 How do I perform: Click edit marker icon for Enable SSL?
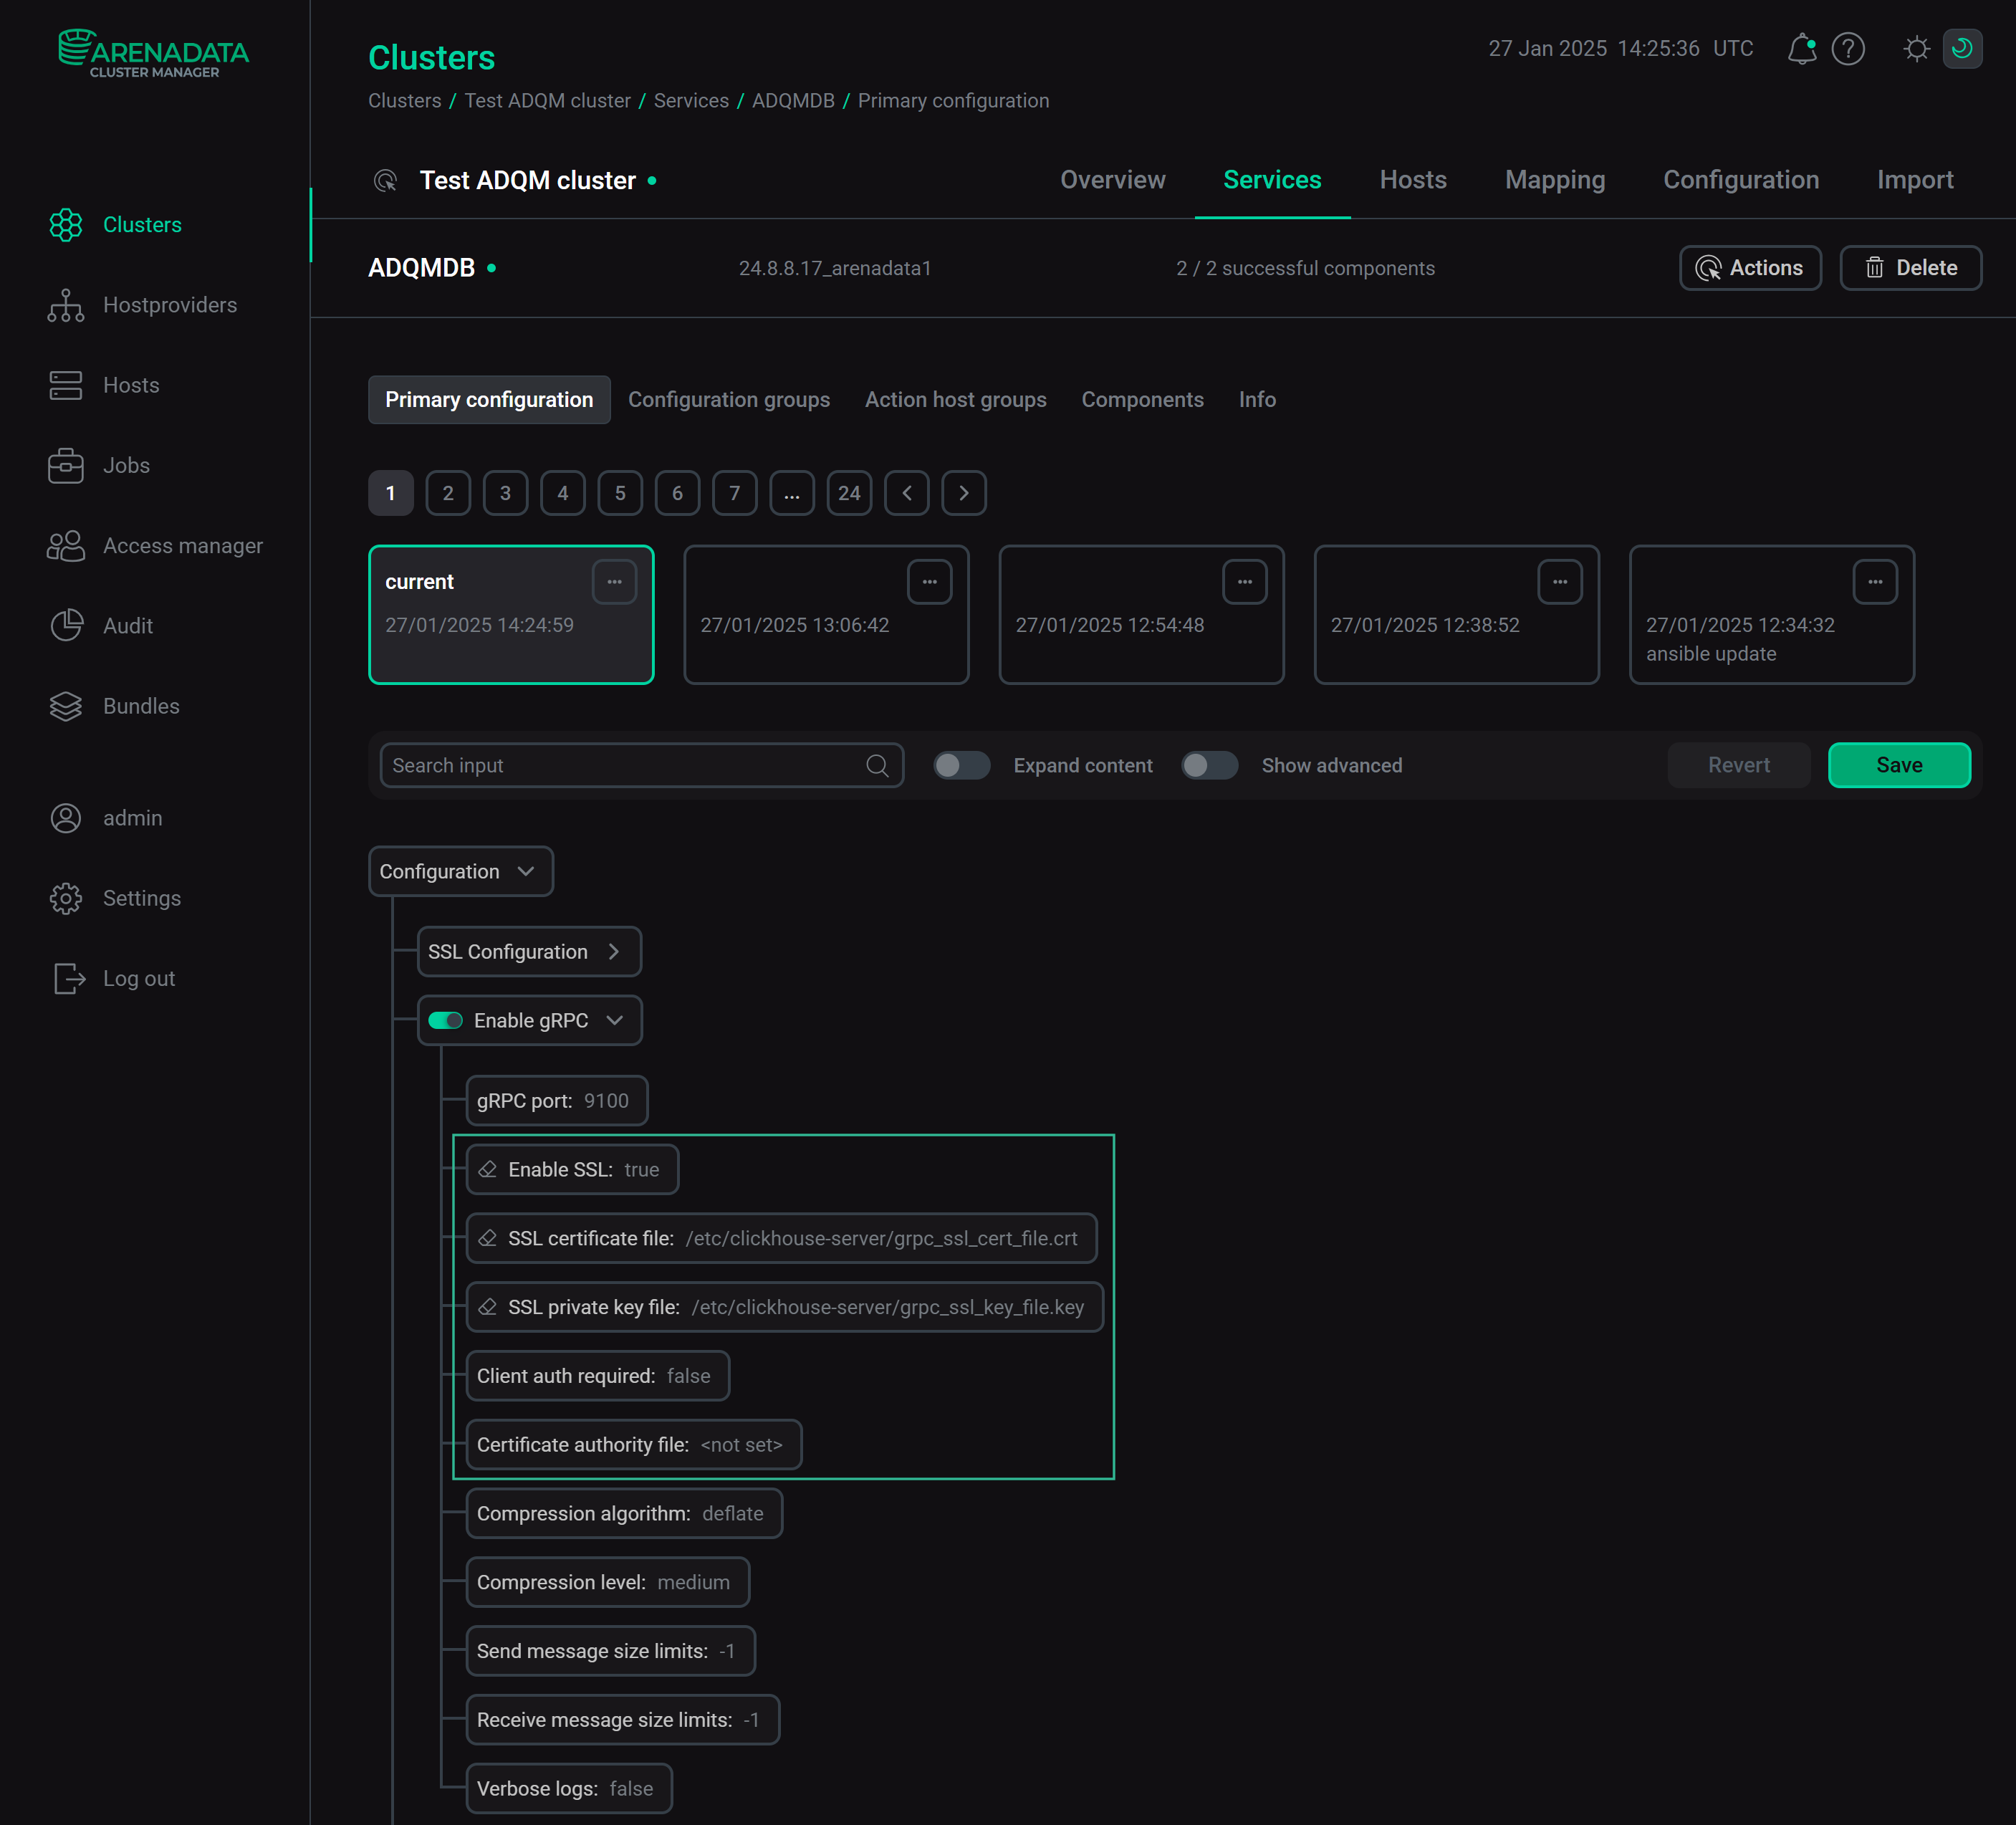[x=488, y=1169]
